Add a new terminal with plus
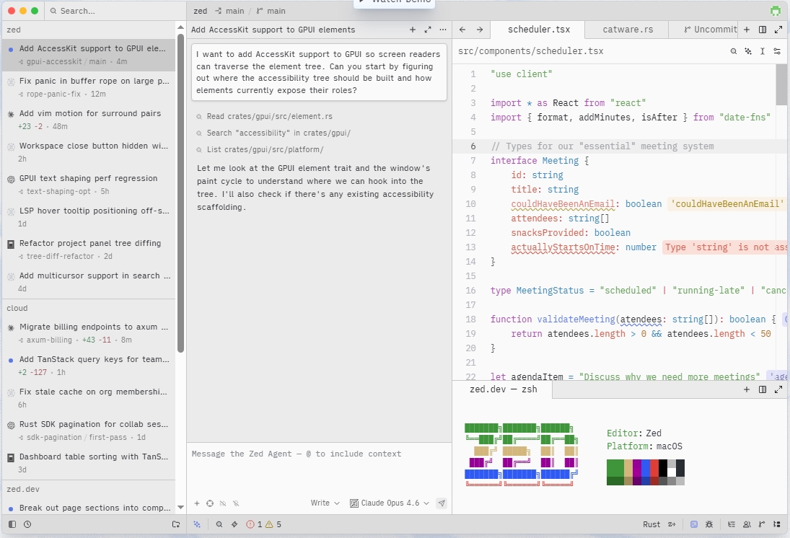 click(x=747, y=389)
